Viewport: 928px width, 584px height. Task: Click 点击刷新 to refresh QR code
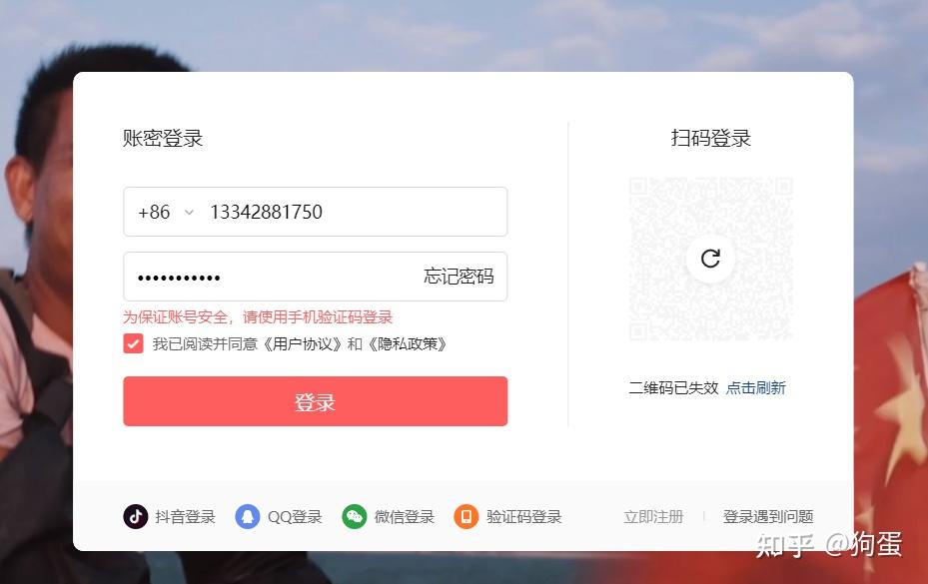pyautogui.click(x=756, y=387)
